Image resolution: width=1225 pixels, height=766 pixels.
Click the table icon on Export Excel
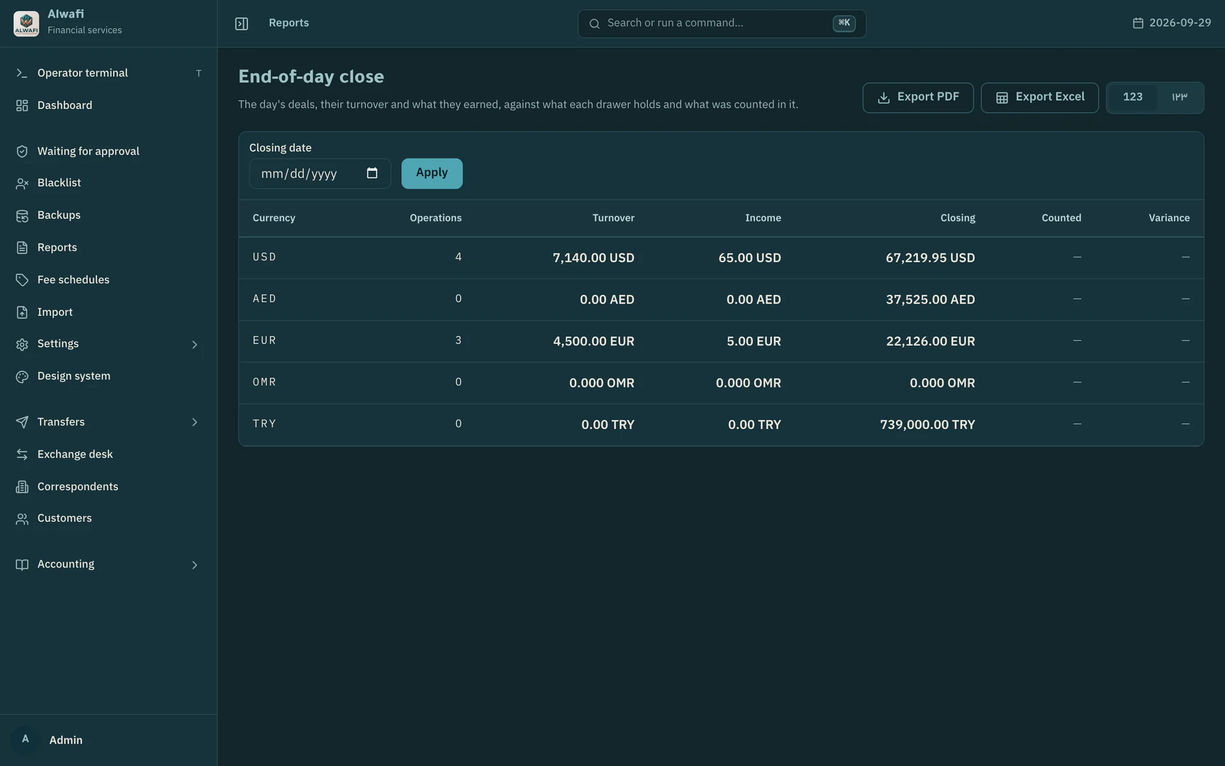[x=1002, y=98]
